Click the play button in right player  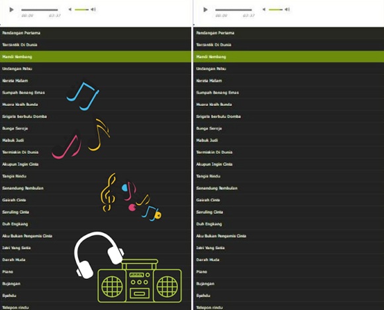pyautogui.click(x=205, y=9)
